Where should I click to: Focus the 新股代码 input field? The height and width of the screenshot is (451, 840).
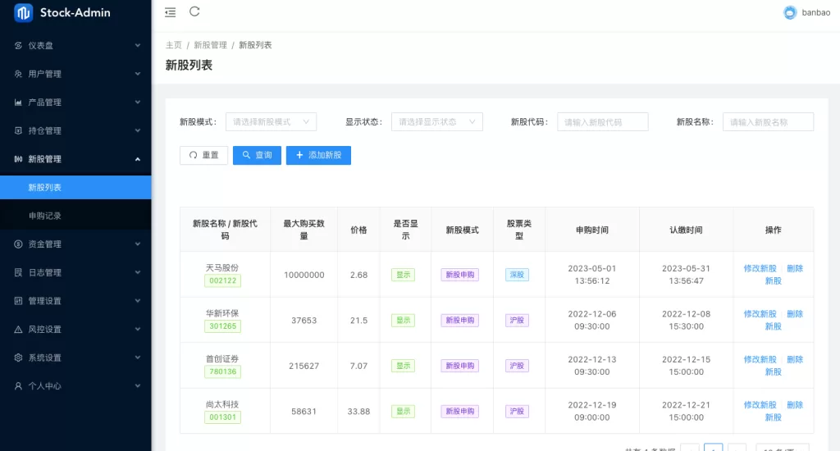pos(603,122)
